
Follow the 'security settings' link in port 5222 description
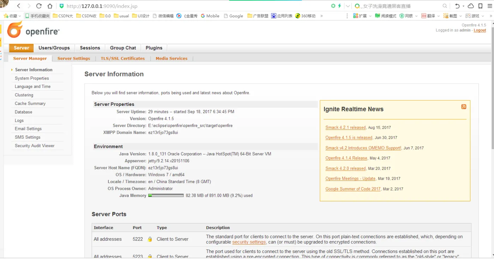tap(249, 242)
